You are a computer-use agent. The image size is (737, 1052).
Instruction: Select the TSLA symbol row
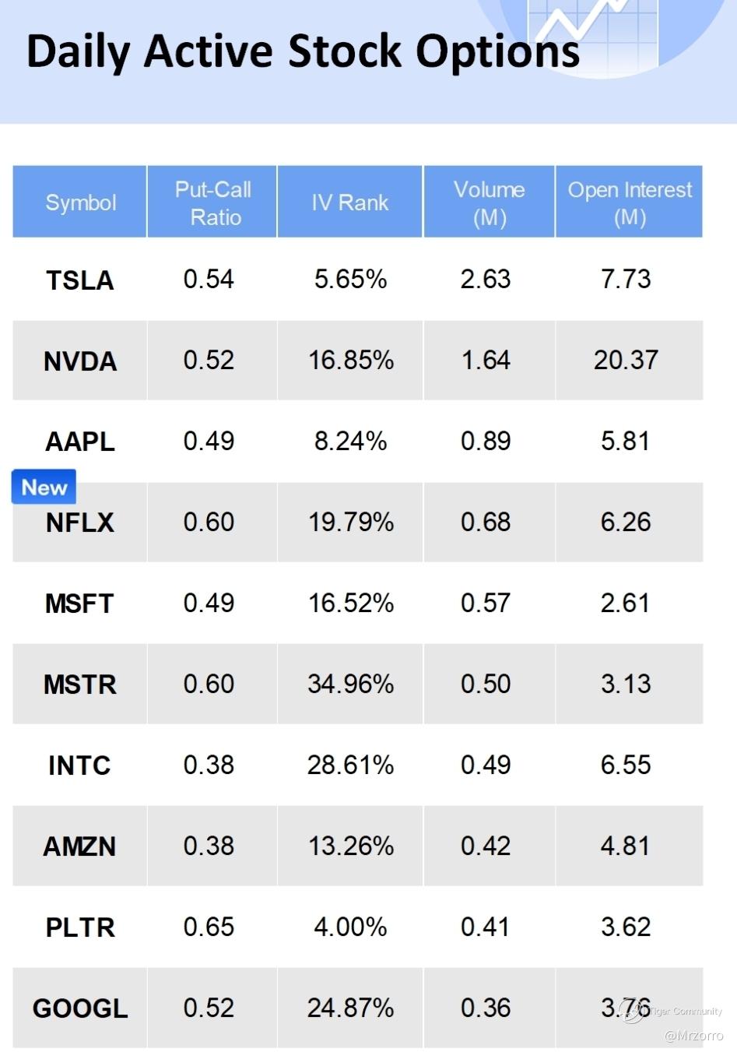pyautogui.click(x=80, y=280)
